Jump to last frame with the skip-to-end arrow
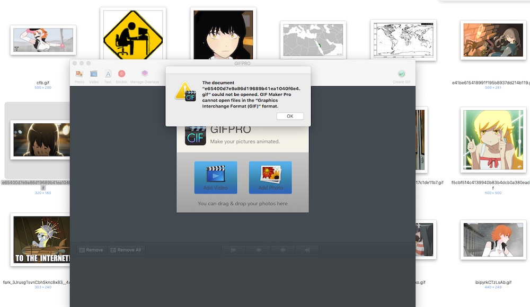The image size is (530, 307). tap(307, 250)
